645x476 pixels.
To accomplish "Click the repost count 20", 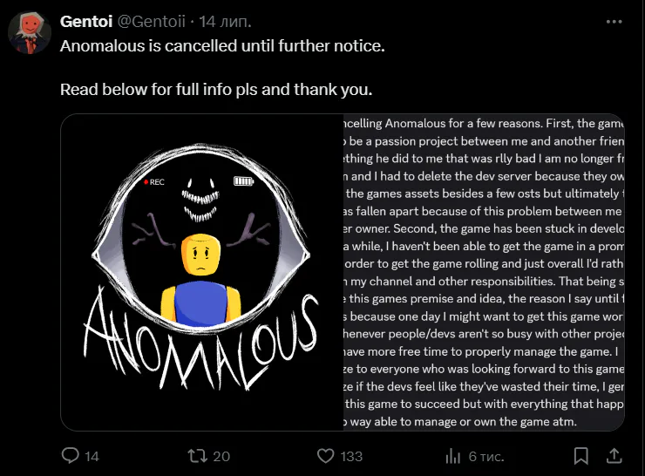I will 221,456.
